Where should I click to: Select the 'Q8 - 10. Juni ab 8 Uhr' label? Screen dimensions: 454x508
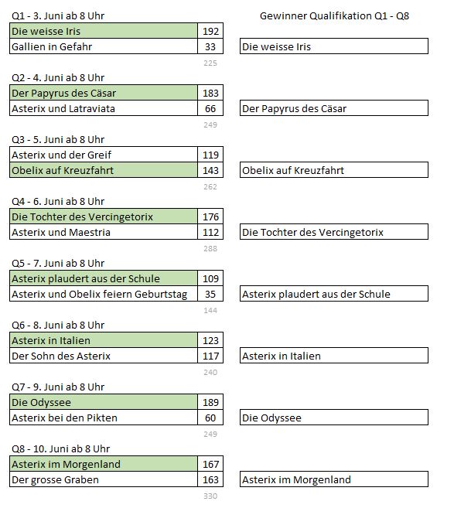pyautogui.click(x=60, y=448)
